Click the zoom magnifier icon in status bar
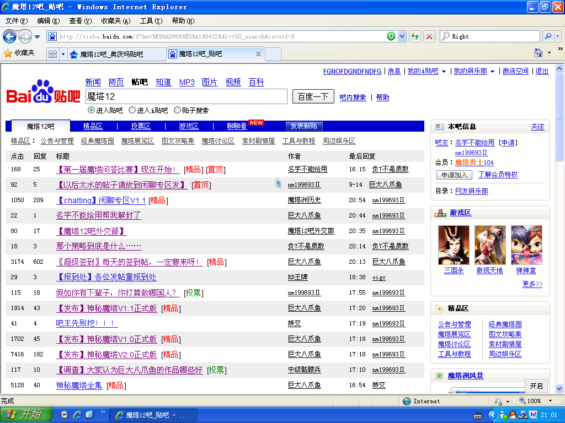 [522, 401]
